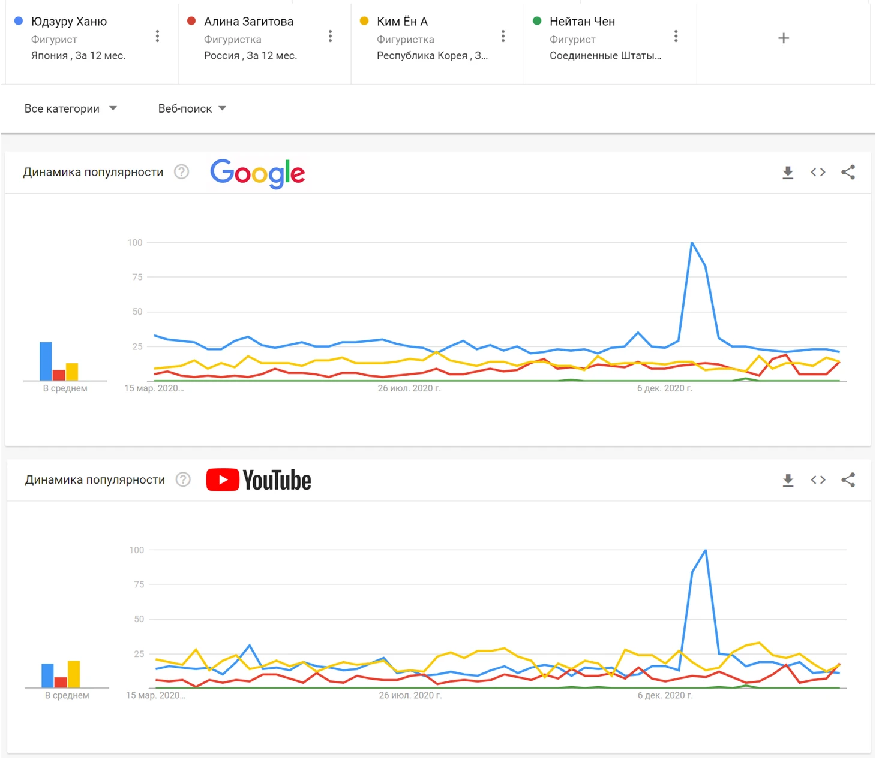Image resolution: width=876 pixels, height=763 pixels.
Task: Download the Google chart data
Action: [788, 173]
